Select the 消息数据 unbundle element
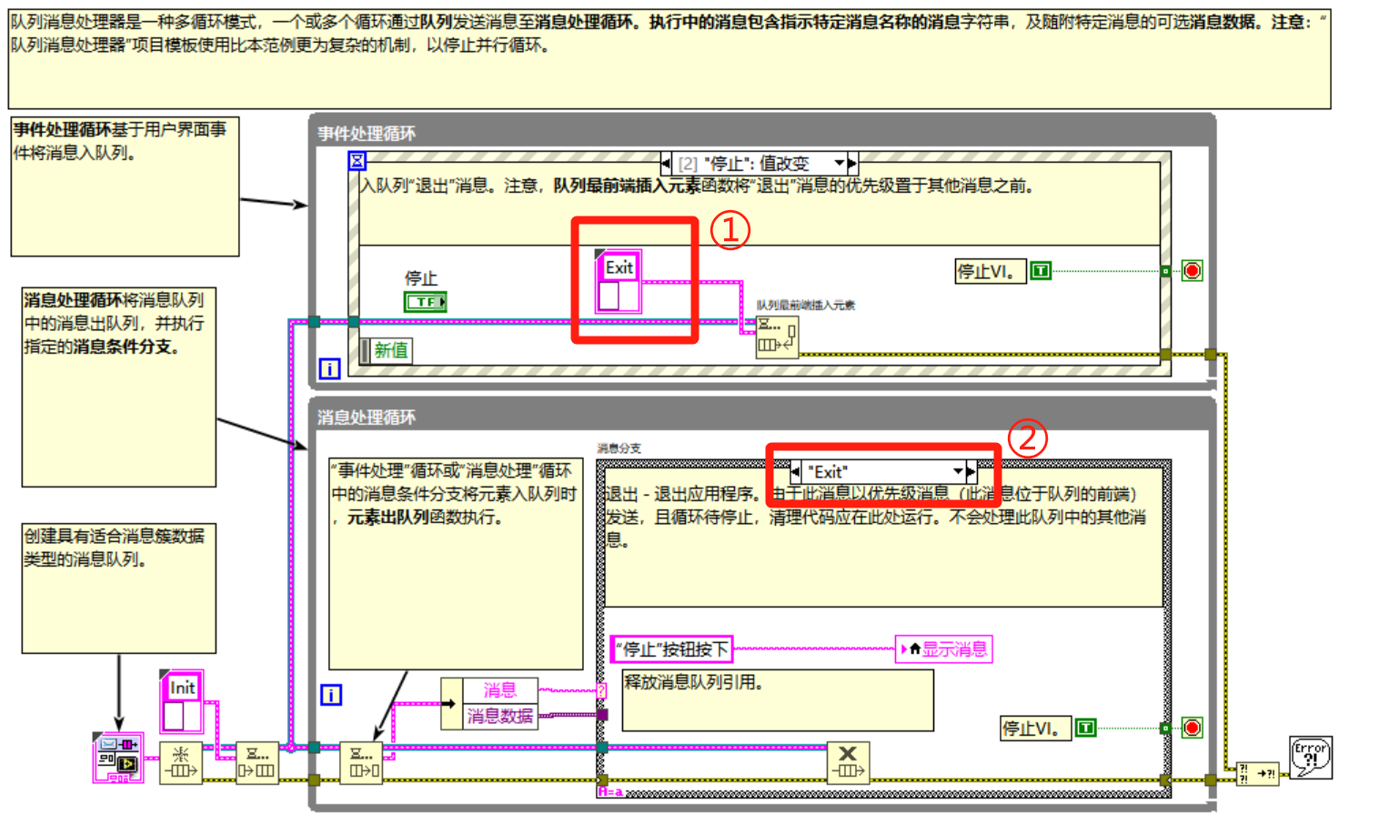 coord(499,717)
